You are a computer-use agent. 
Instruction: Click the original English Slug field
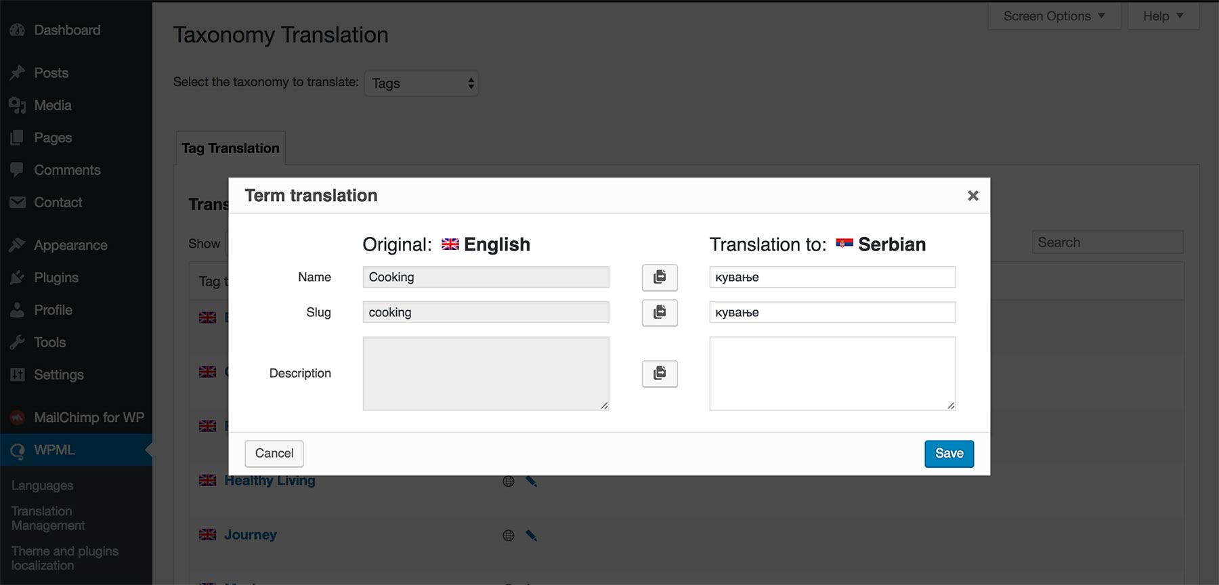coord(486,312)
